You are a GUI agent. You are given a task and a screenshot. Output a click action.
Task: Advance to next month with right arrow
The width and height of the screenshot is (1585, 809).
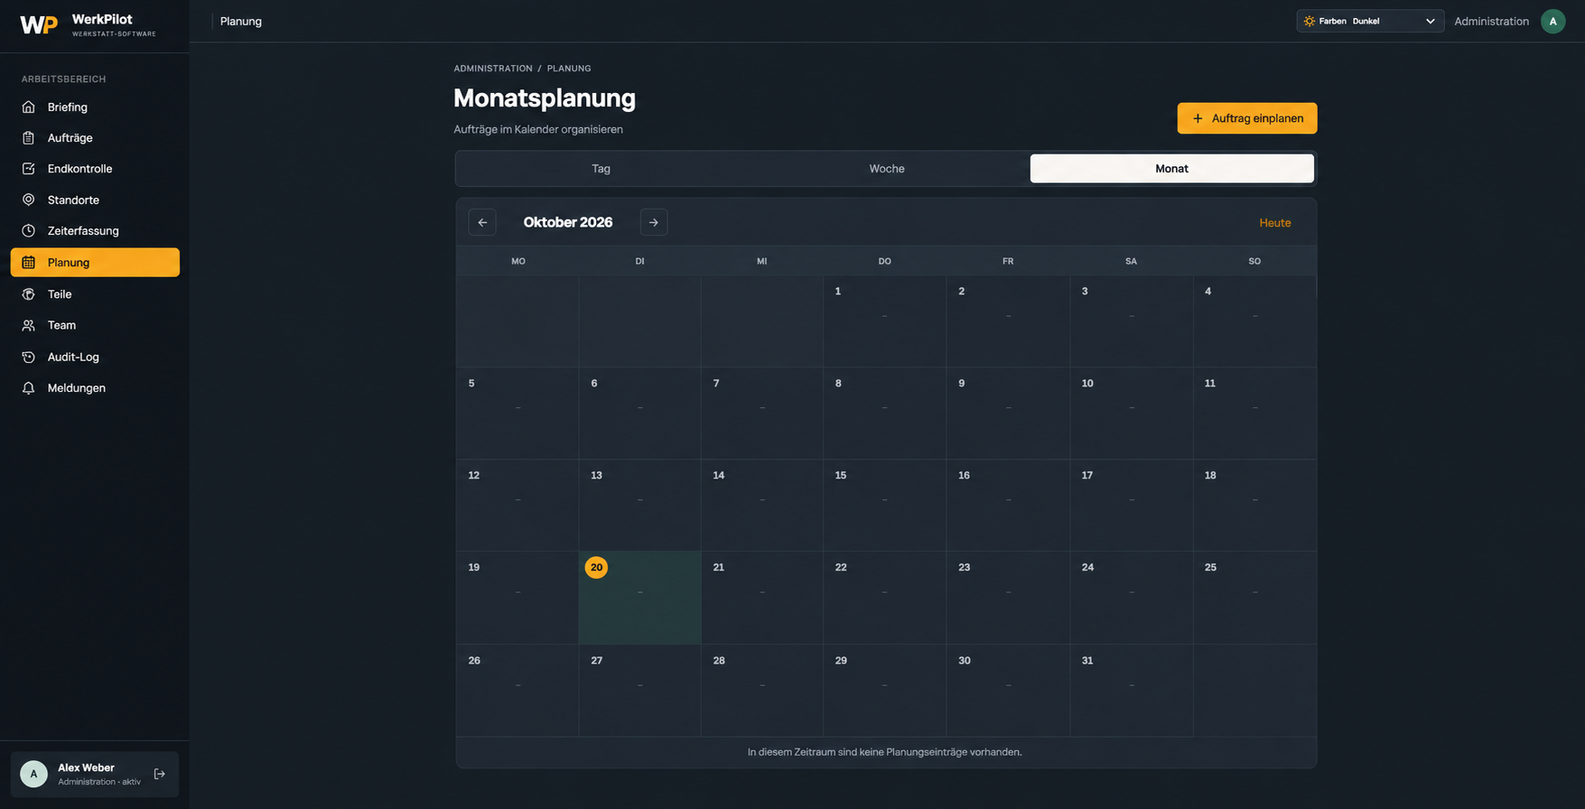pyautogui.click(x=654, y=222)
